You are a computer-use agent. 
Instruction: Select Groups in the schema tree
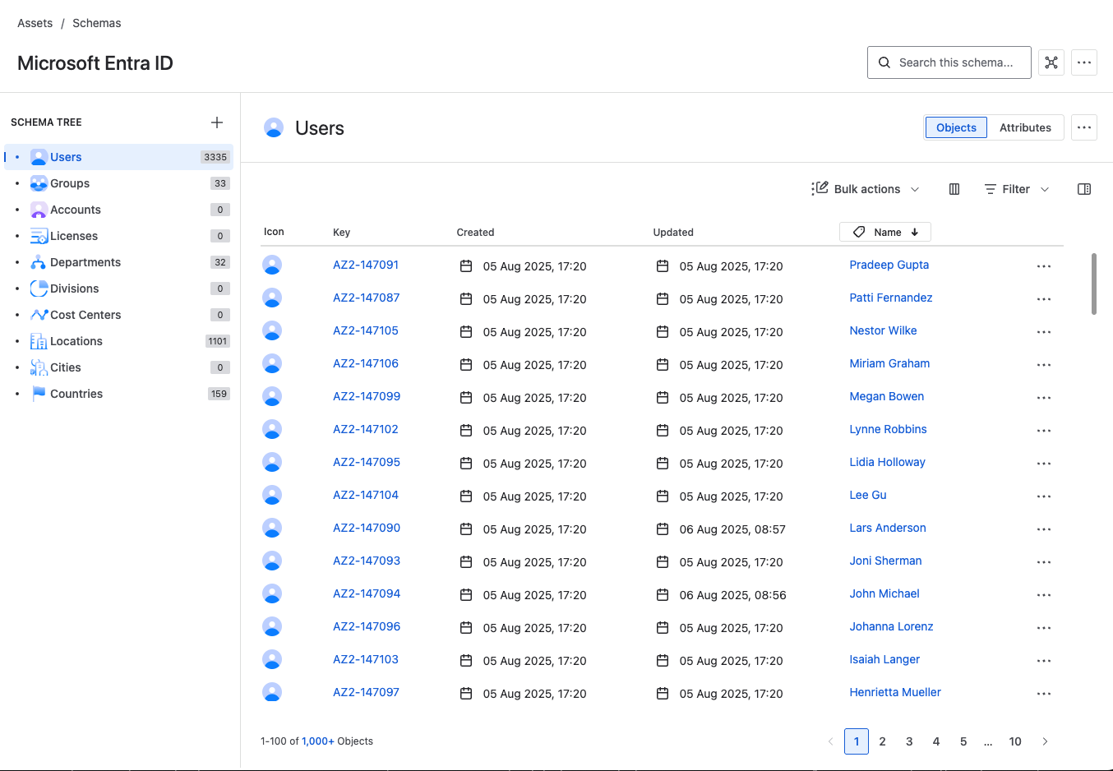(x=119, y=183)
